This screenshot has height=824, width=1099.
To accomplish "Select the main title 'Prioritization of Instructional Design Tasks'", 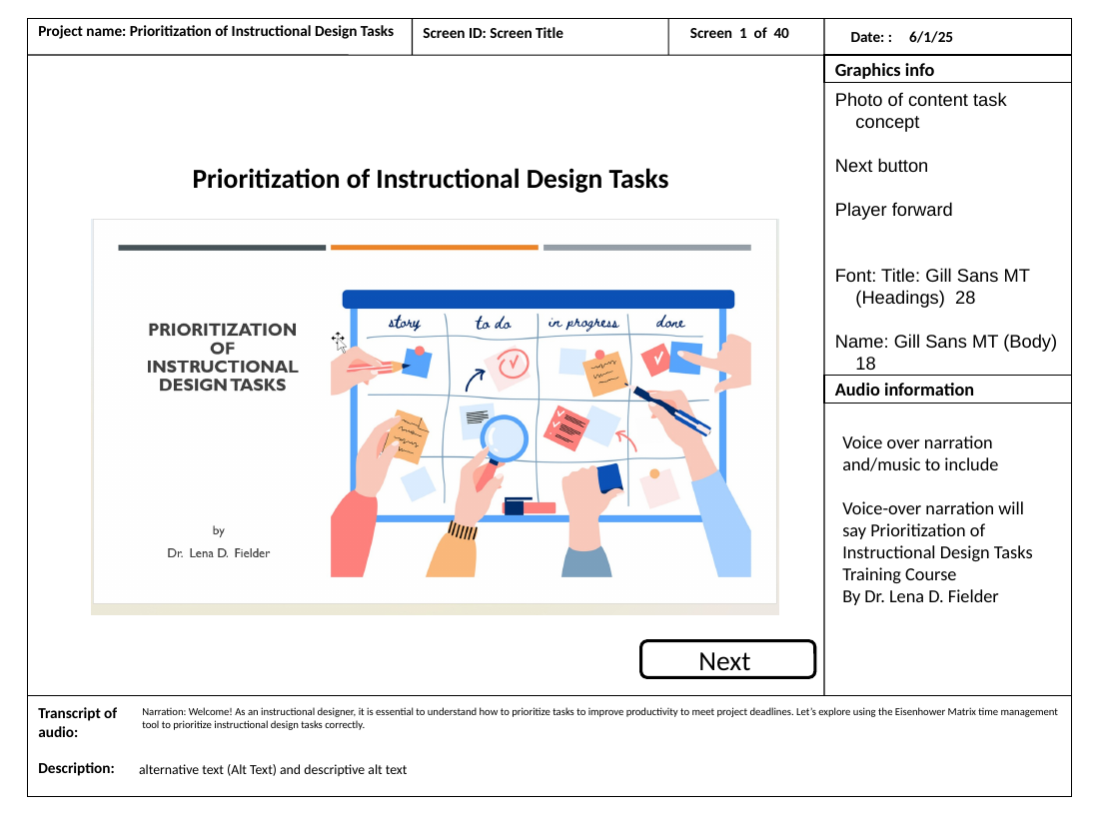I will 431,180.
